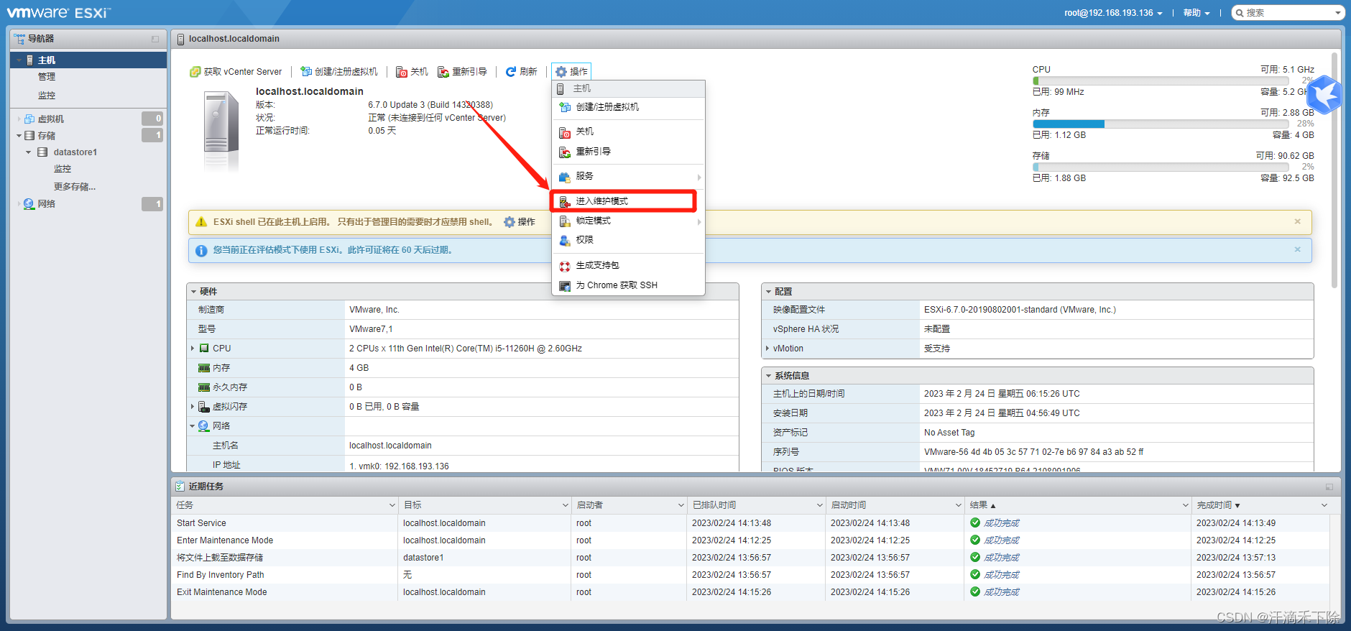The height and width of the screenshot is (631, 1351).
Task: Refresh the host page with 刷新
Action: [x=521, y=72]
